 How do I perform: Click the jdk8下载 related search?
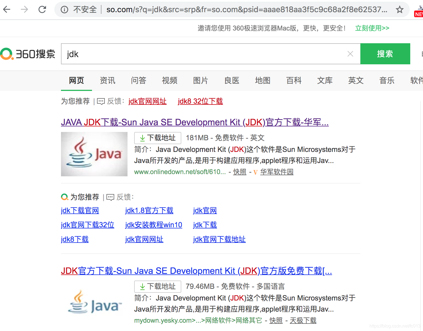point(75,239)
